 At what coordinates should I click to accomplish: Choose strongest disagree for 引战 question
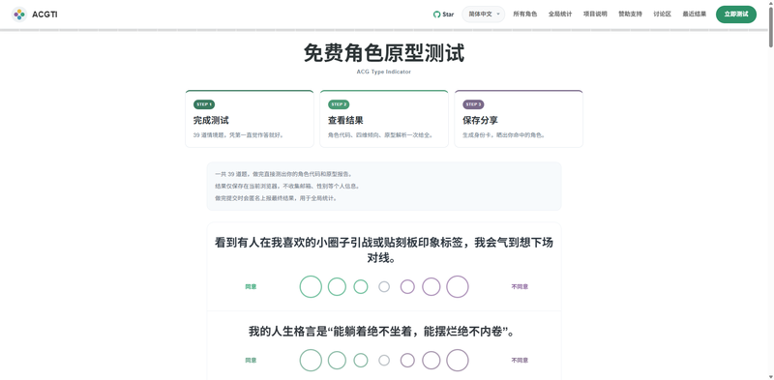[x=457, y=287]
